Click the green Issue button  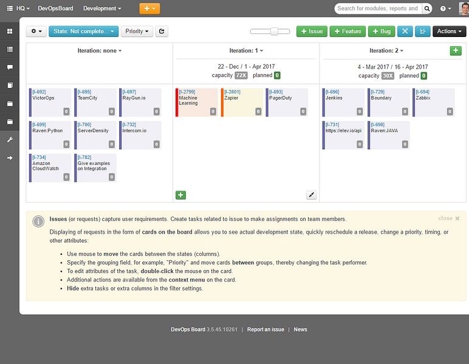click(x=312, y=32)
